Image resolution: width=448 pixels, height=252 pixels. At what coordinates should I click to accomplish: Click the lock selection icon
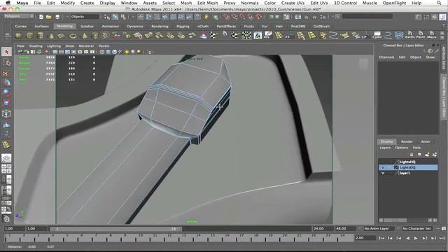(206, 17)
